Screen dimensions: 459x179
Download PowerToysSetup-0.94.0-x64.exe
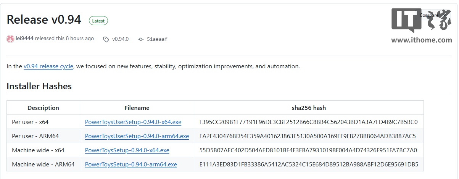(x=127, y=150)
